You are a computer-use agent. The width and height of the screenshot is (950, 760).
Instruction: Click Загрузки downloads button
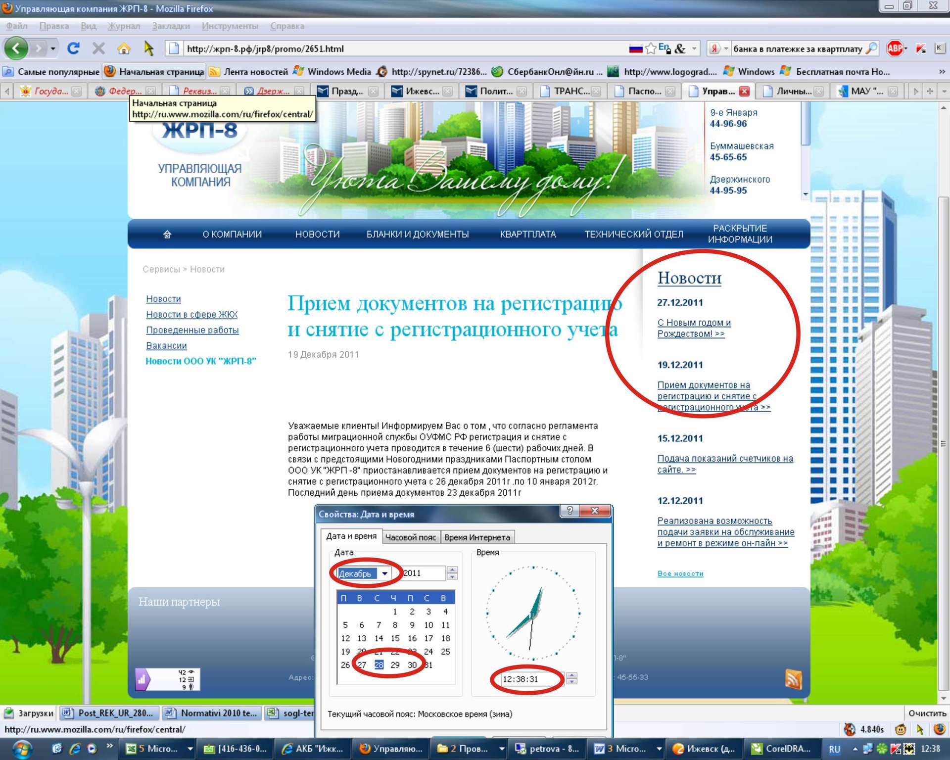(x=28, y=713)
